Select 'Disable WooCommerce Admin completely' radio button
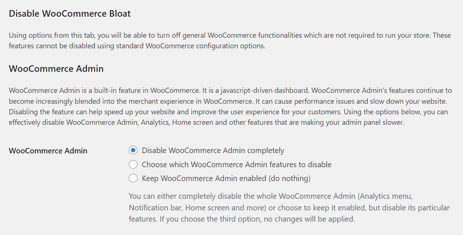 [133, 150]
